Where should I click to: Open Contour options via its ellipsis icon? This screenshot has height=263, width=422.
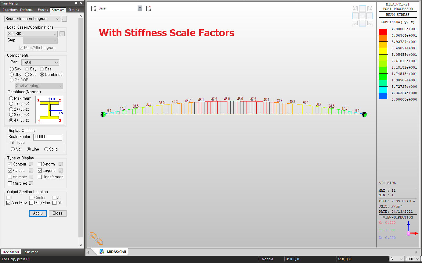click(31, 164)
